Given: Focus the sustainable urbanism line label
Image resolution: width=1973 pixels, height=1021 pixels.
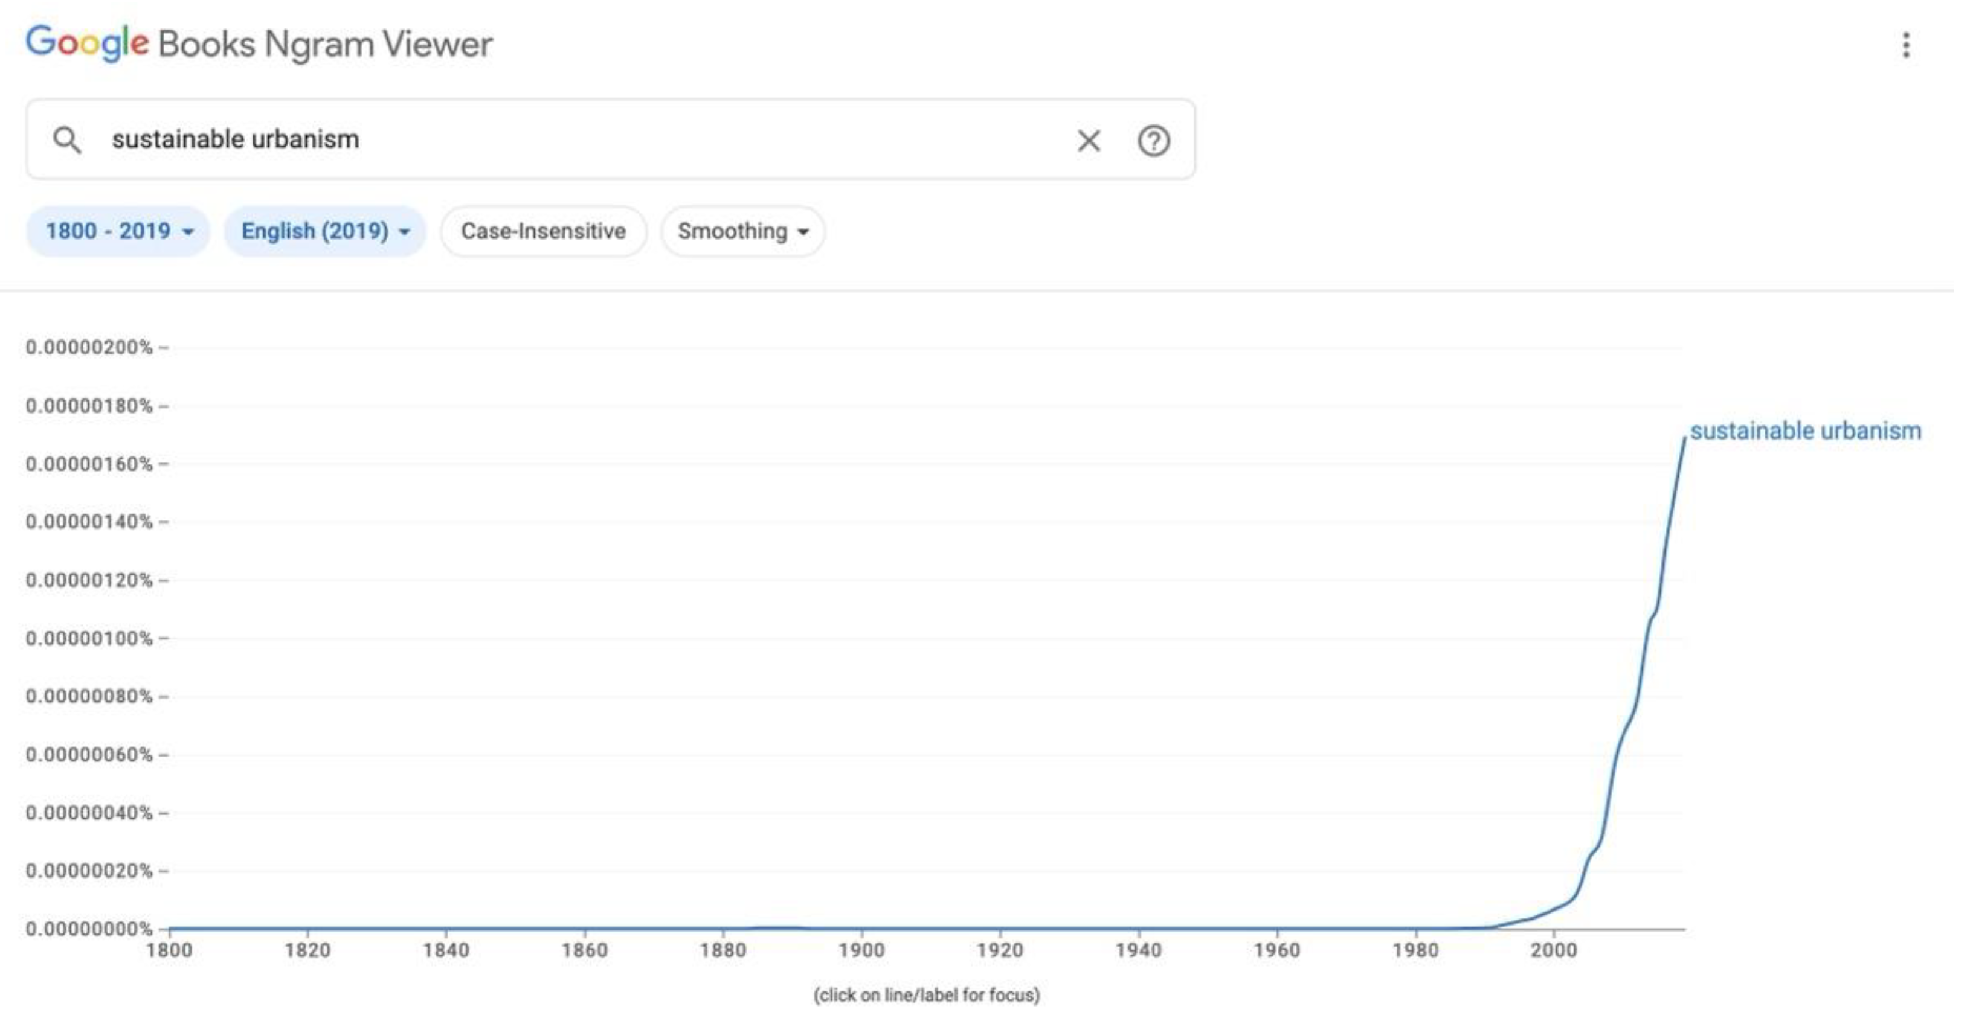Looking at the screenshot, I should (1805, 431).
